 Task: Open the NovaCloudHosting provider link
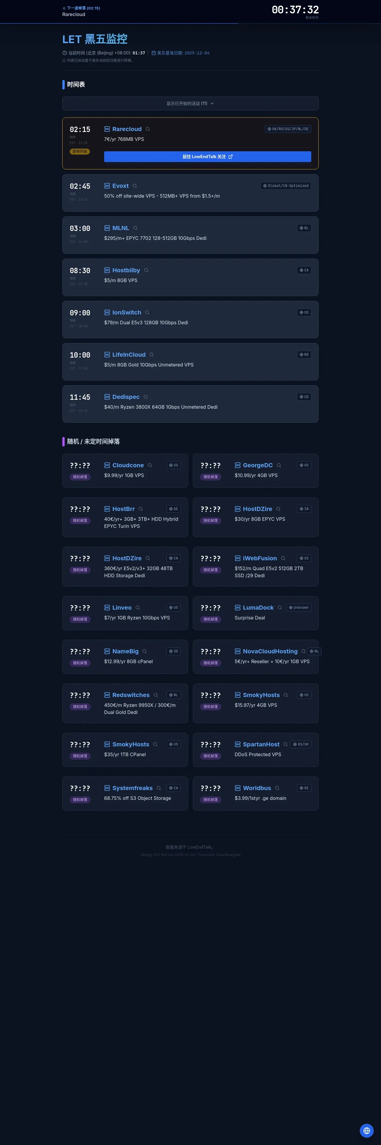pos(270,651)
